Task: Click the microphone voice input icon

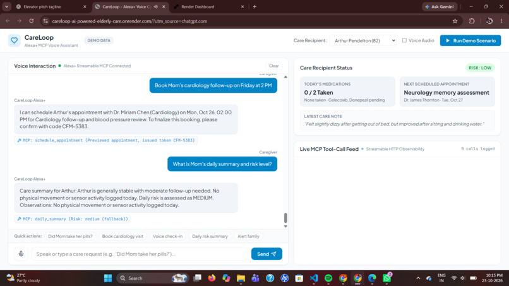Action: point(21,254)
